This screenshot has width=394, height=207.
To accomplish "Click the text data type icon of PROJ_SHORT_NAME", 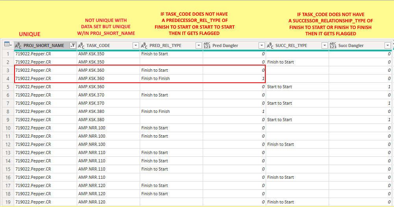I will point(18,45).
